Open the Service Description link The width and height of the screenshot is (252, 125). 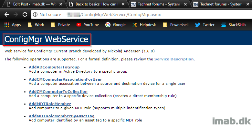174,59
